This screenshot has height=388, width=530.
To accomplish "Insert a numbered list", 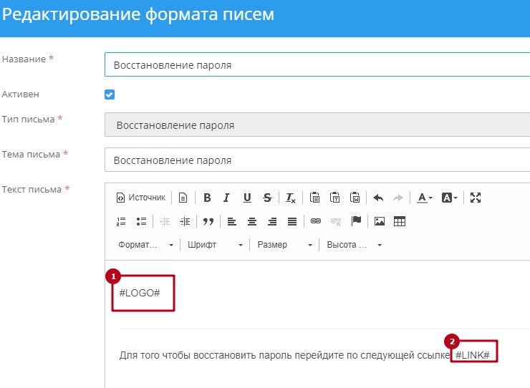I will click(x=121, y=221).
